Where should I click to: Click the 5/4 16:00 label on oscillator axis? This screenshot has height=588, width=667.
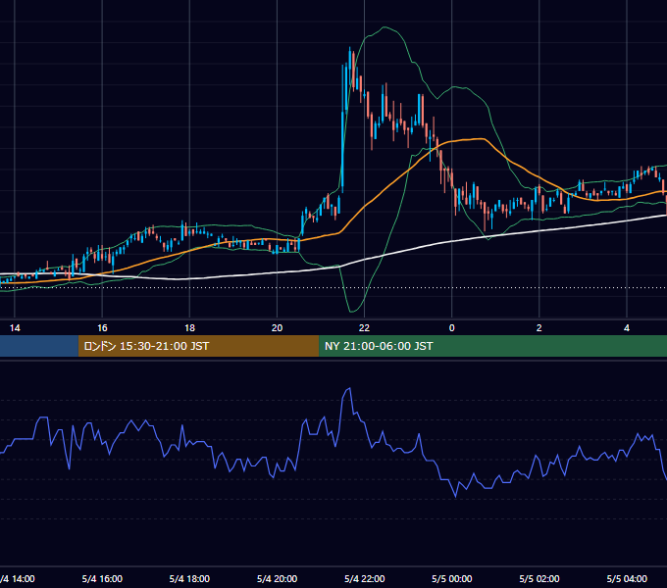tap(102, 578)
